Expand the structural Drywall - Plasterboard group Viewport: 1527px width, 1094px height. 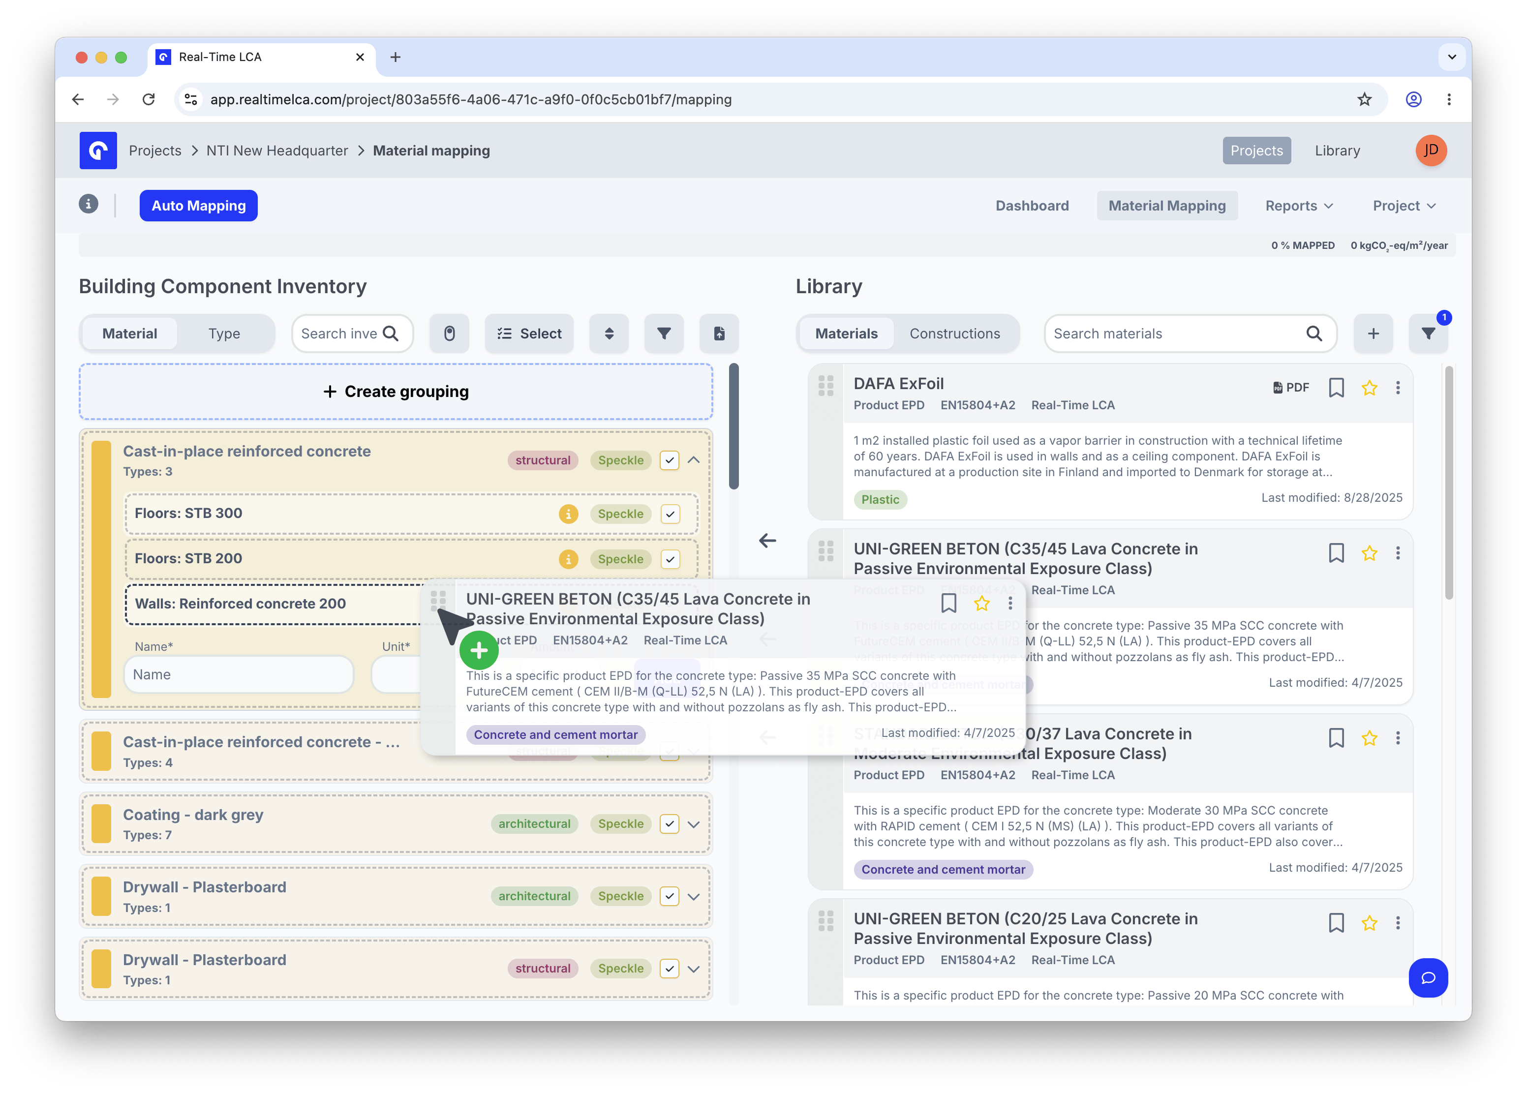click(x=694, y=969)
